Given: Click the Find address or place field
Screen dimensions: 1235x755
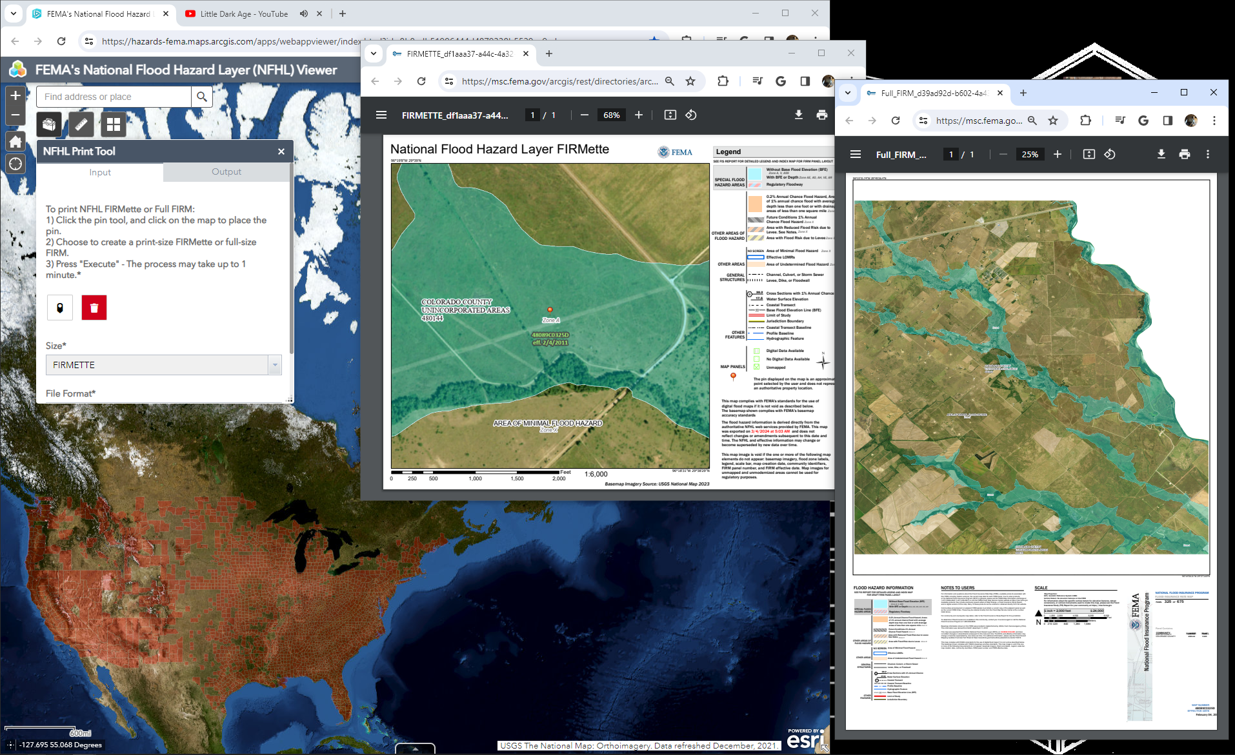Looking at the screenshot, I should [114, 97].
